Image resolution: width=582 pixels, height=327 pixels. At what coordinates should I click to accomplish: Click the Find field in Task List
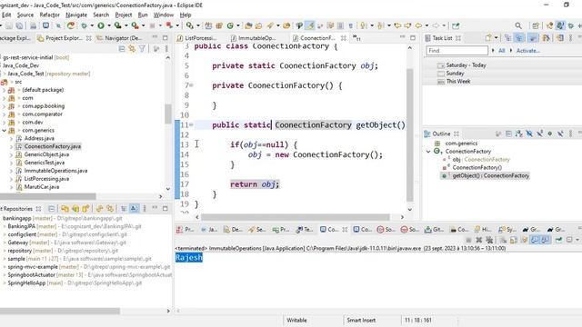(457, 51)
